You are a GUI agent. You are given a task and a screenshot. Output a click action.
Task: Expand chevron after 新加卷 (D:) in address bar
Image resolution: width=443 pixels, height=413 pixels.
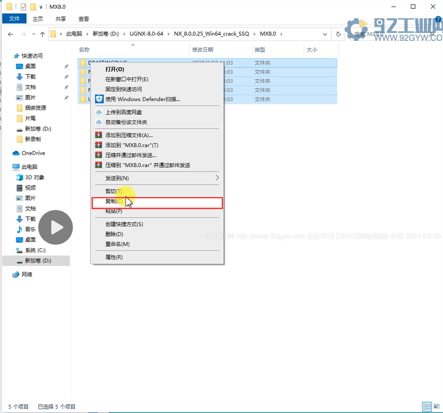(x=124, y=34)
